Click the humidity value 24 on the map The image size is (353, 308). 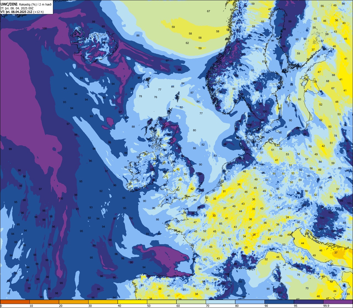pyautogui.click(x=287, y=217)
